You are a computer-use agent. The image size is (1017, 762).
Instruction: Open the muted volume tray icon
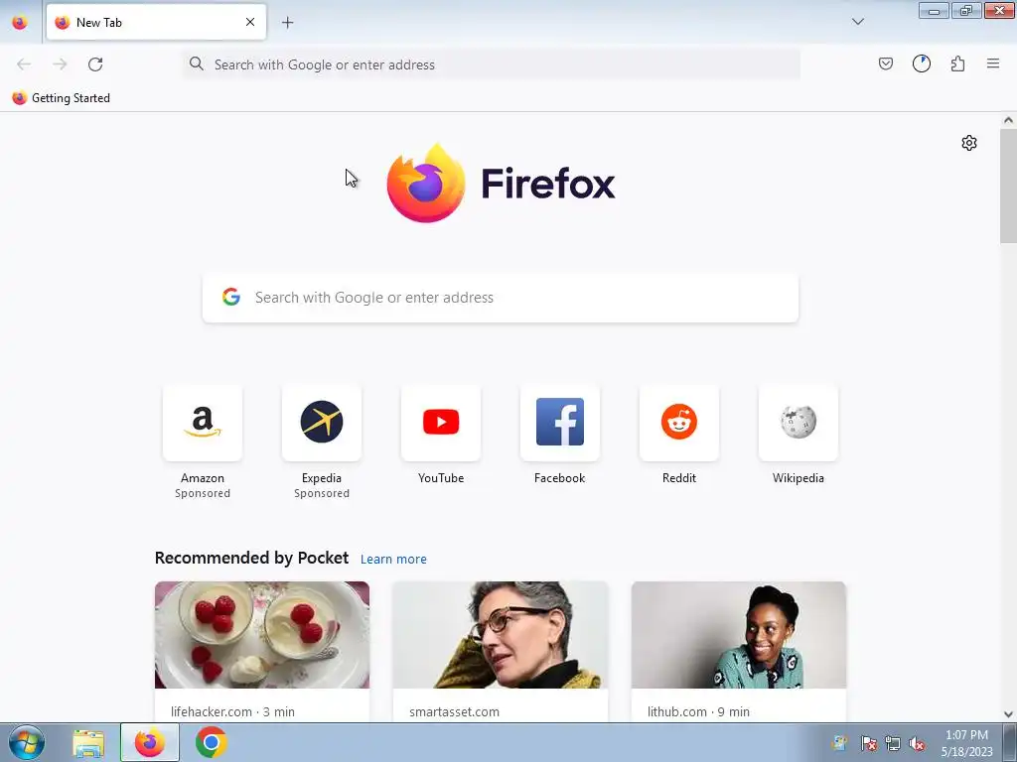coord(917,743)
